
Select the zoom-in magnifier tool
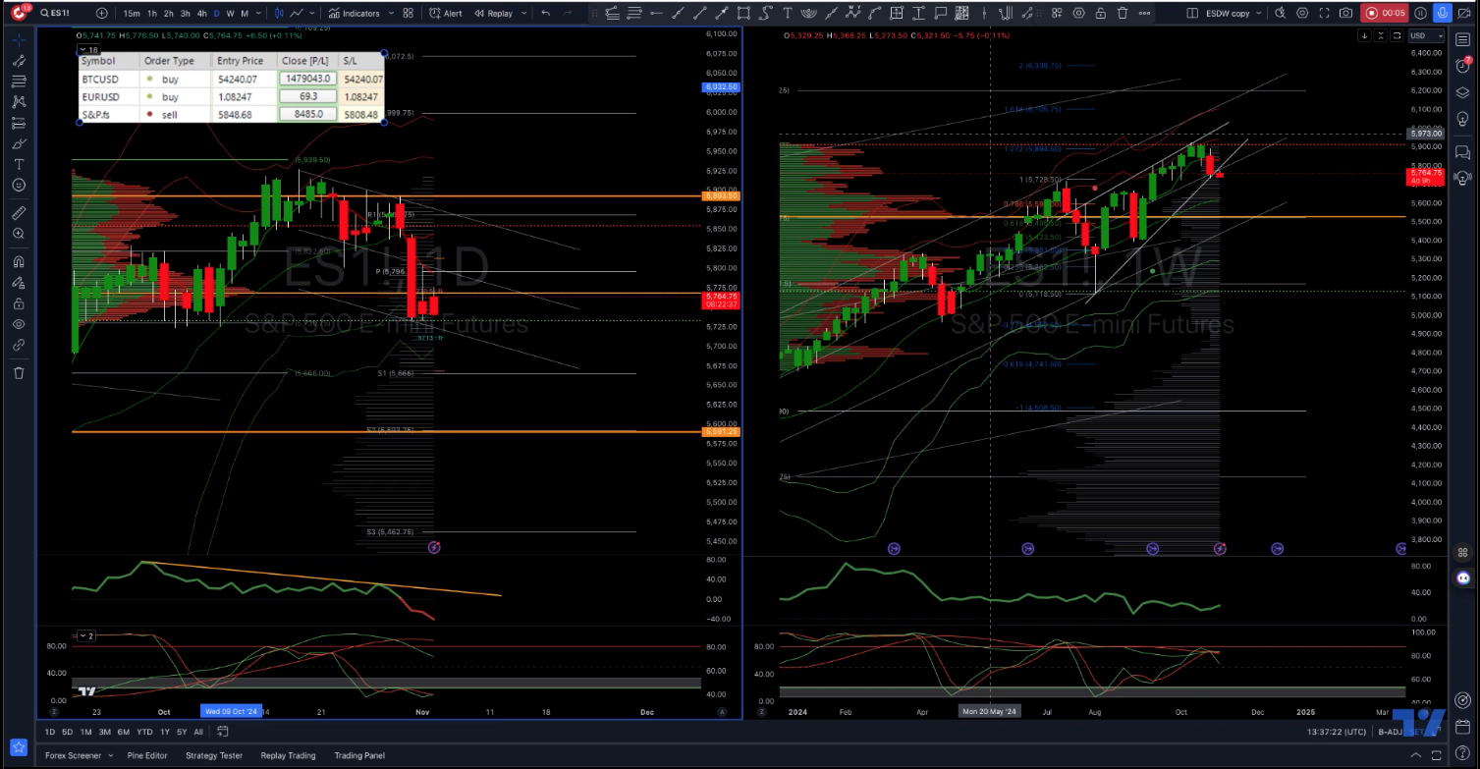19,234
